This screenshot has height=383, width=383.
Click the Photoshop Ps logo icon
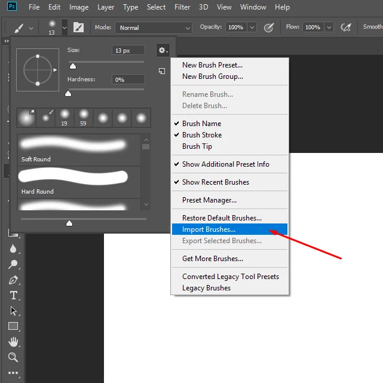tap(12, 7)
